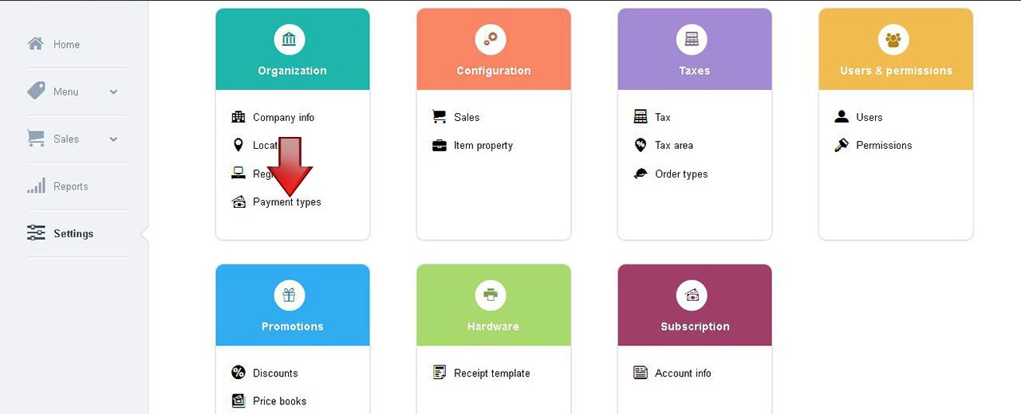Click the Subscription wallet icon

tap(692, 295)
